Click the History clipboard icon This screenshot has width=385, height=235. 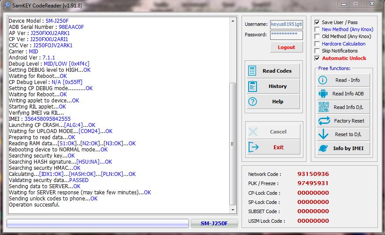click(253, 86)
